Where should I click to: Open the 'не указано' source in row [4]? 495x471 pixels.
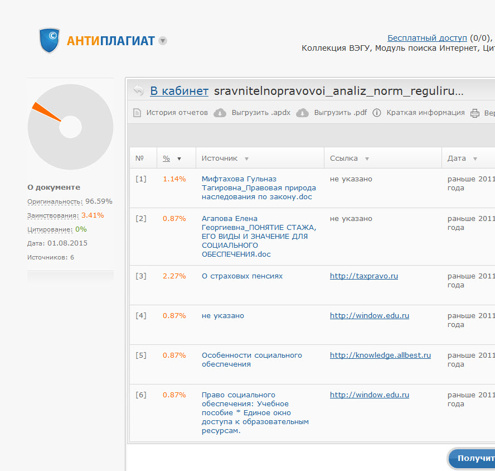tap(223, 315)
